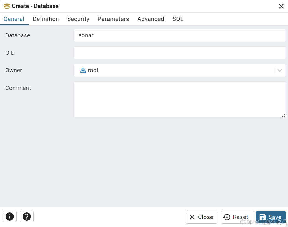Click the database icon in the title bar
Screen dimensions: 288x227
(6, 6)
